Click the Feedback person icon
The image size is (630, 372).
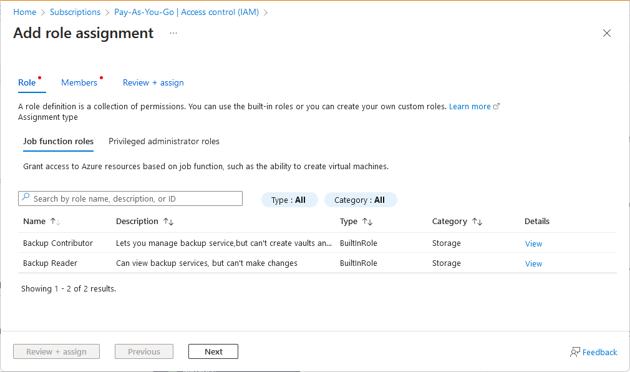point(575,352)
